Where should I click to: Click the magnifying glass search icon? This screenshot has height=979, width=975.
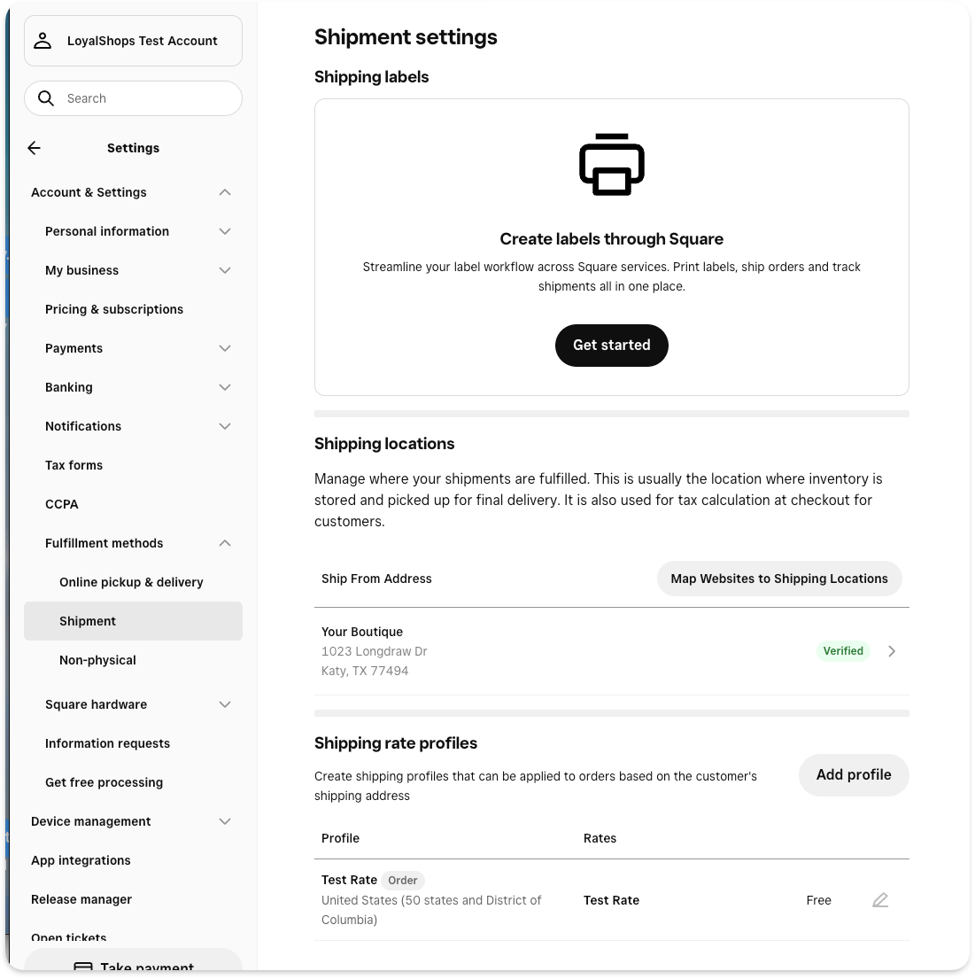[46, 98]
